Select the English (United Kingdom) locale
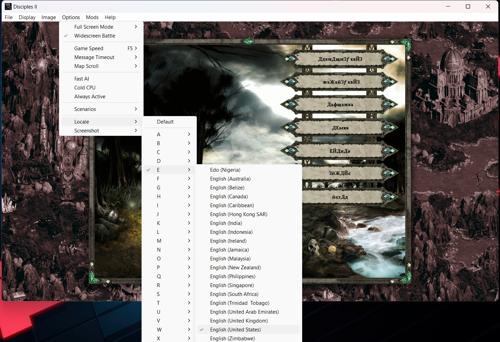The width and height of the screenshot is (500, 342). [248, 321]
